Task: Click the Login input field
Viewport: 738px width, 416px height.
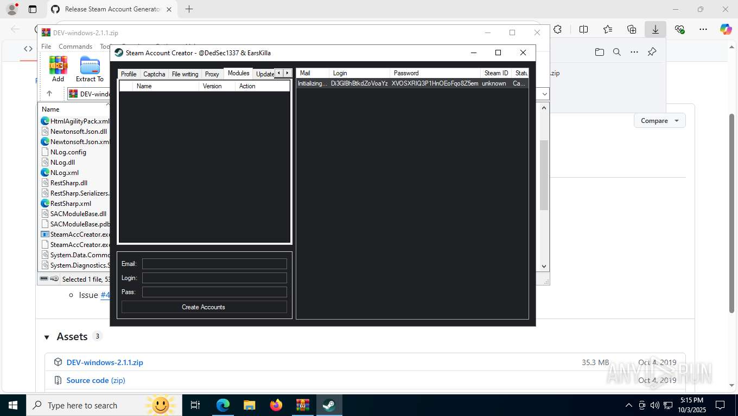Action: (x=214, y=278)
